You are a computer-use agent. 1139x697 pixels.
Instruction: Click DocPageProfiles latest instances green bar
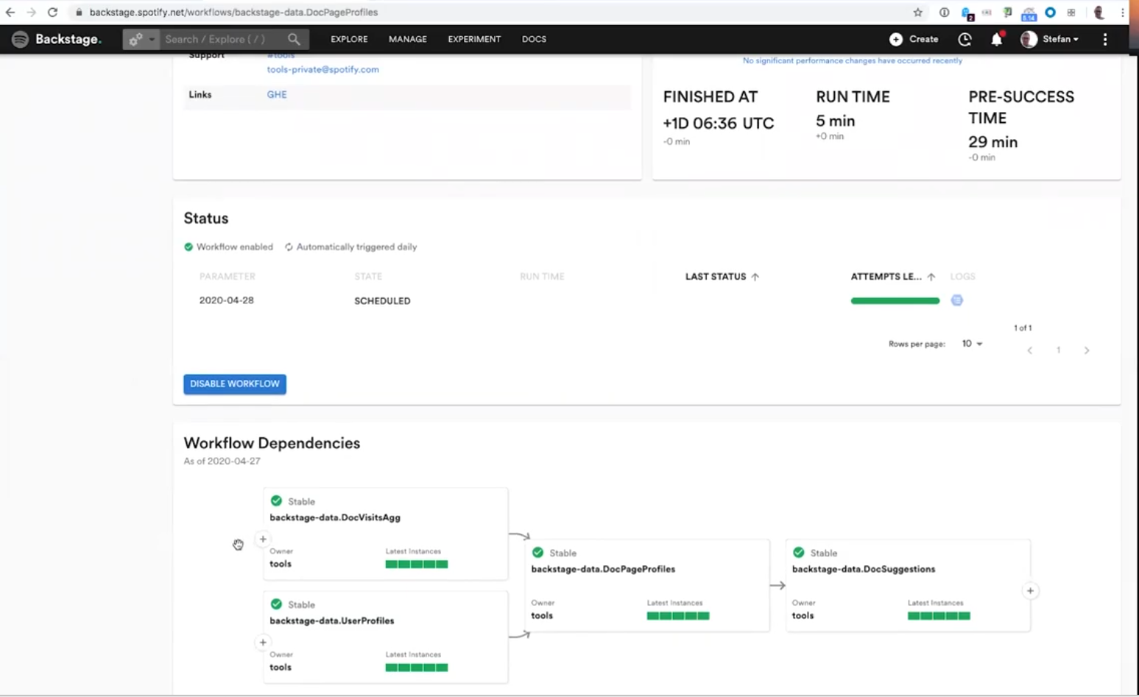(678, 616)
